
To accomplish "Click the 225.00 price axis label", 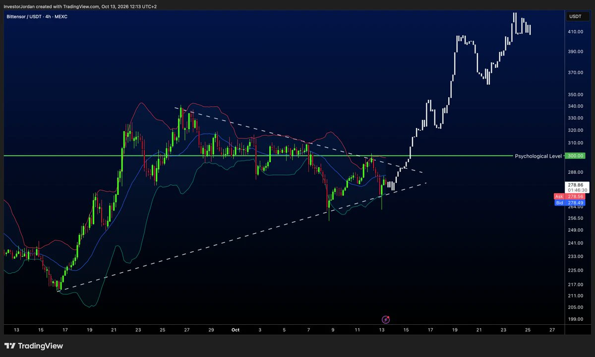I will click(575, 270).
